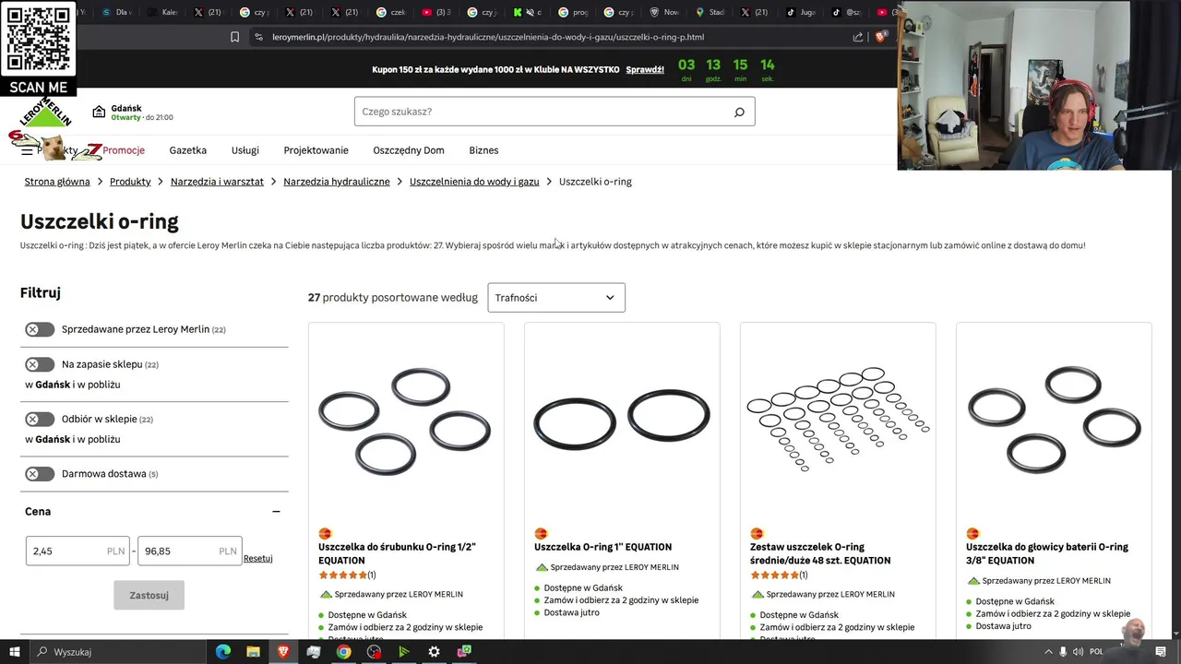Screen dimensions: 1181x664
Task: Click the site settings icon before URL
Action: click(258, 37)
